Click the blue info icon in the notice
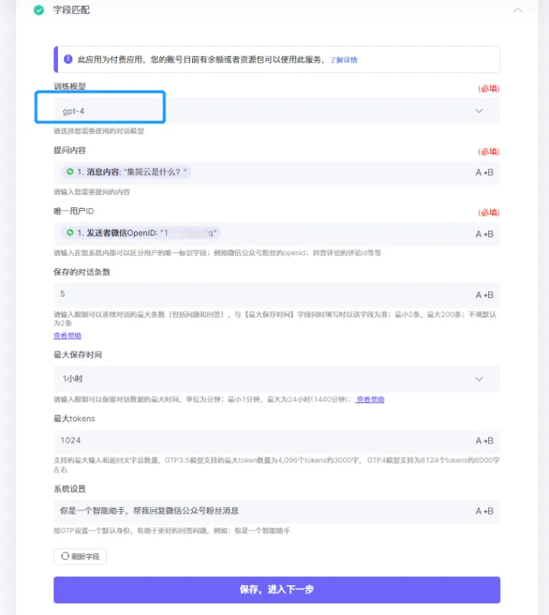 tap(68, 59)
